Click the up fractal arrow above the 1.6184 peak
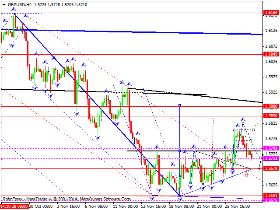This screenshot has width=280, height=210. point(14,9)
